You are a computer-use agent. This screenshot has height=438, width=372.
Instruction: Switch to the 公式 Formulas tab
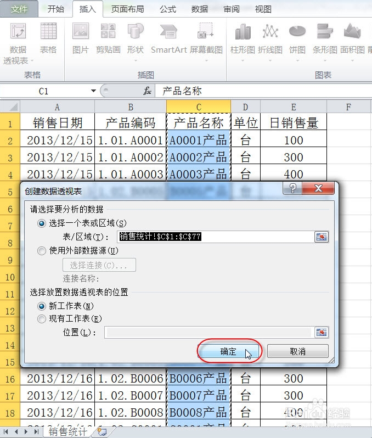click(168, 9)
